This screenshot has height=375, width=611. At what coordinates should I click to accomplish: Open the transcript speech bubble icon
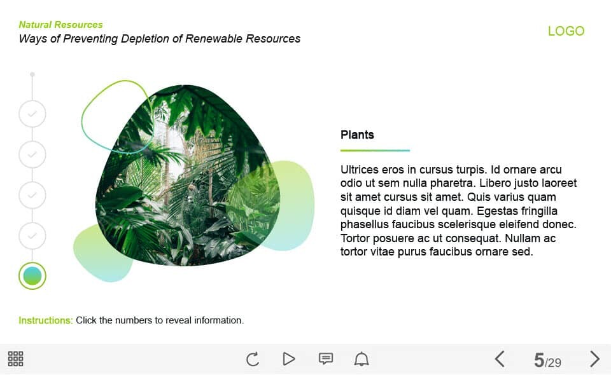[325, 359]
